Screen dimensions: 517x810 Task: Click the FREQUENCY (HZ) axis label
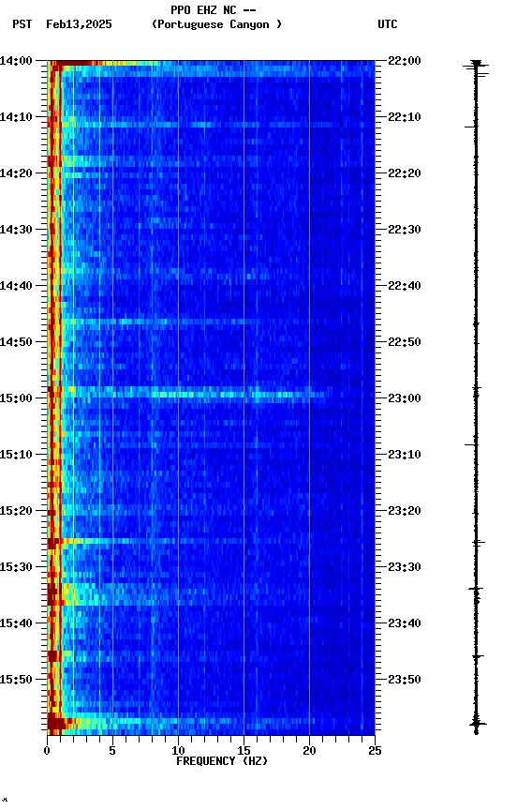point(222,762)
